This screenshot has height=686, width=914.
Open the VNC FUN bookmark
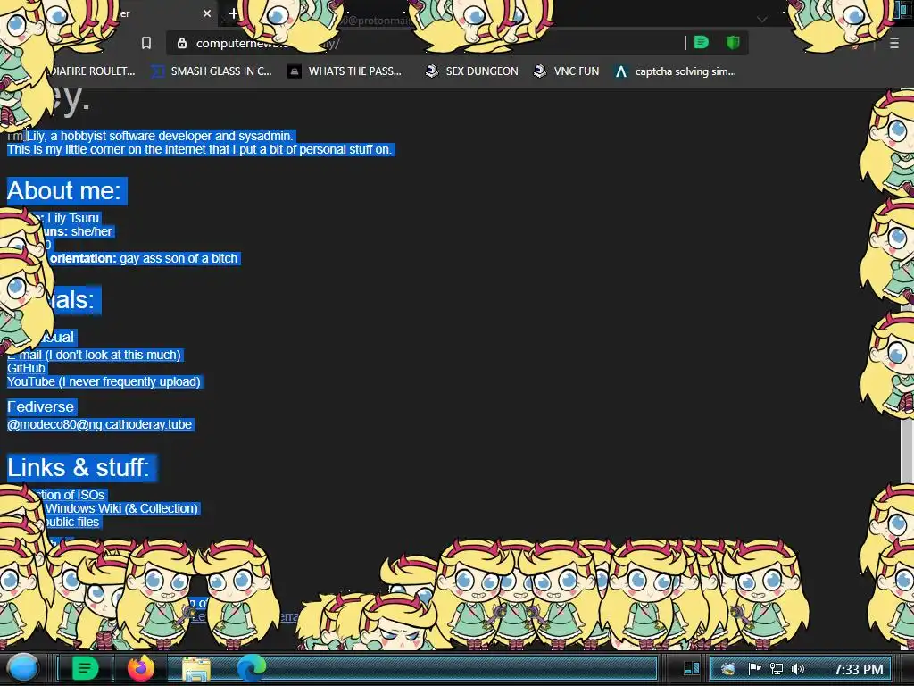coord(567,71)
